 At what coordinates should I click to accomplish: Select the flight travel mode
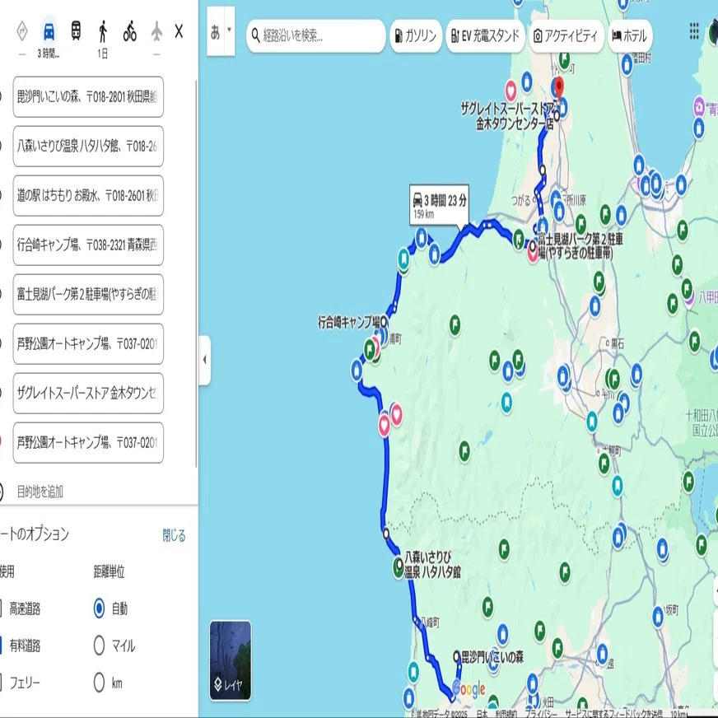point(156,31)
